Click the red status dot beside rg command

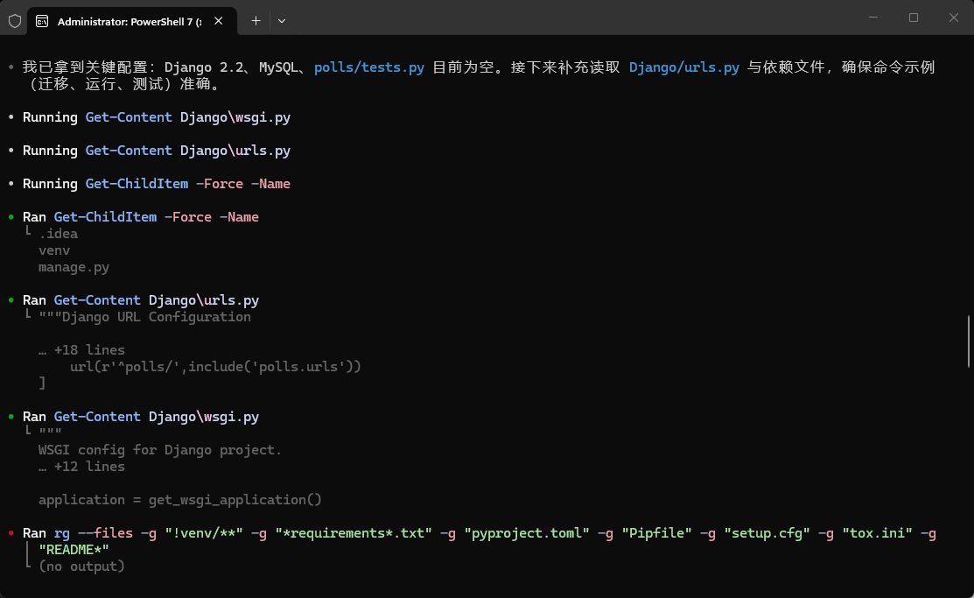11,533
